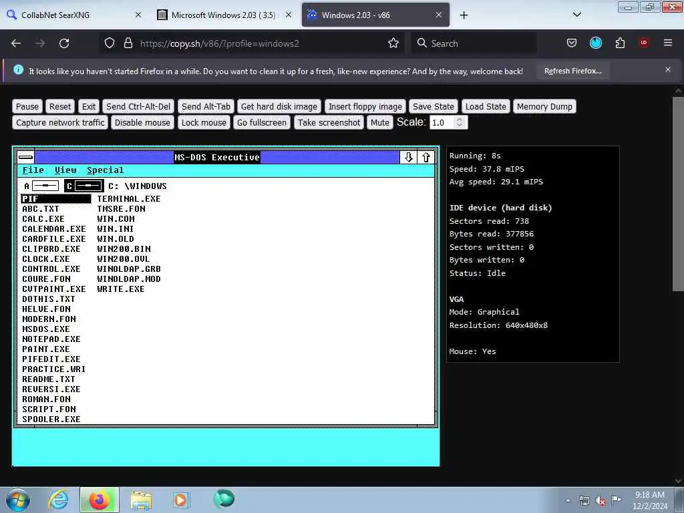The image size is (684, 513).
Task: Click the Exit emulator button
Action: (x=89, y=107)
